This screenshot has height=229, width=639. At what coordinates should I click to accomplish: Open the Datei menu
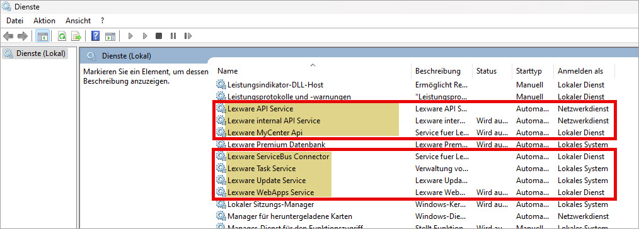coord(14,20)
